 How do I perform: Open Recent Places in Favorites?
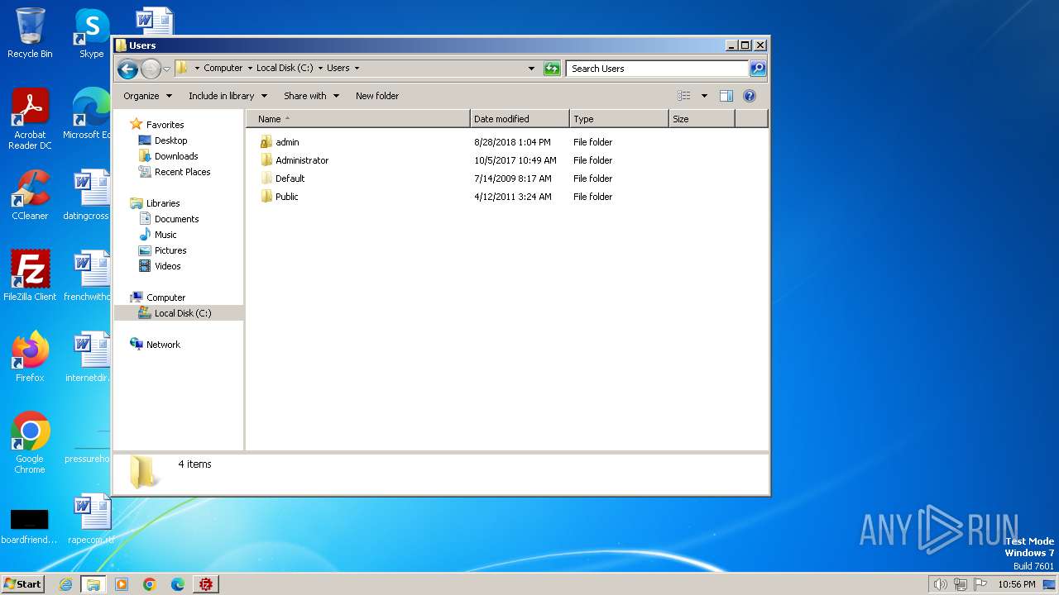pos(182,172)
